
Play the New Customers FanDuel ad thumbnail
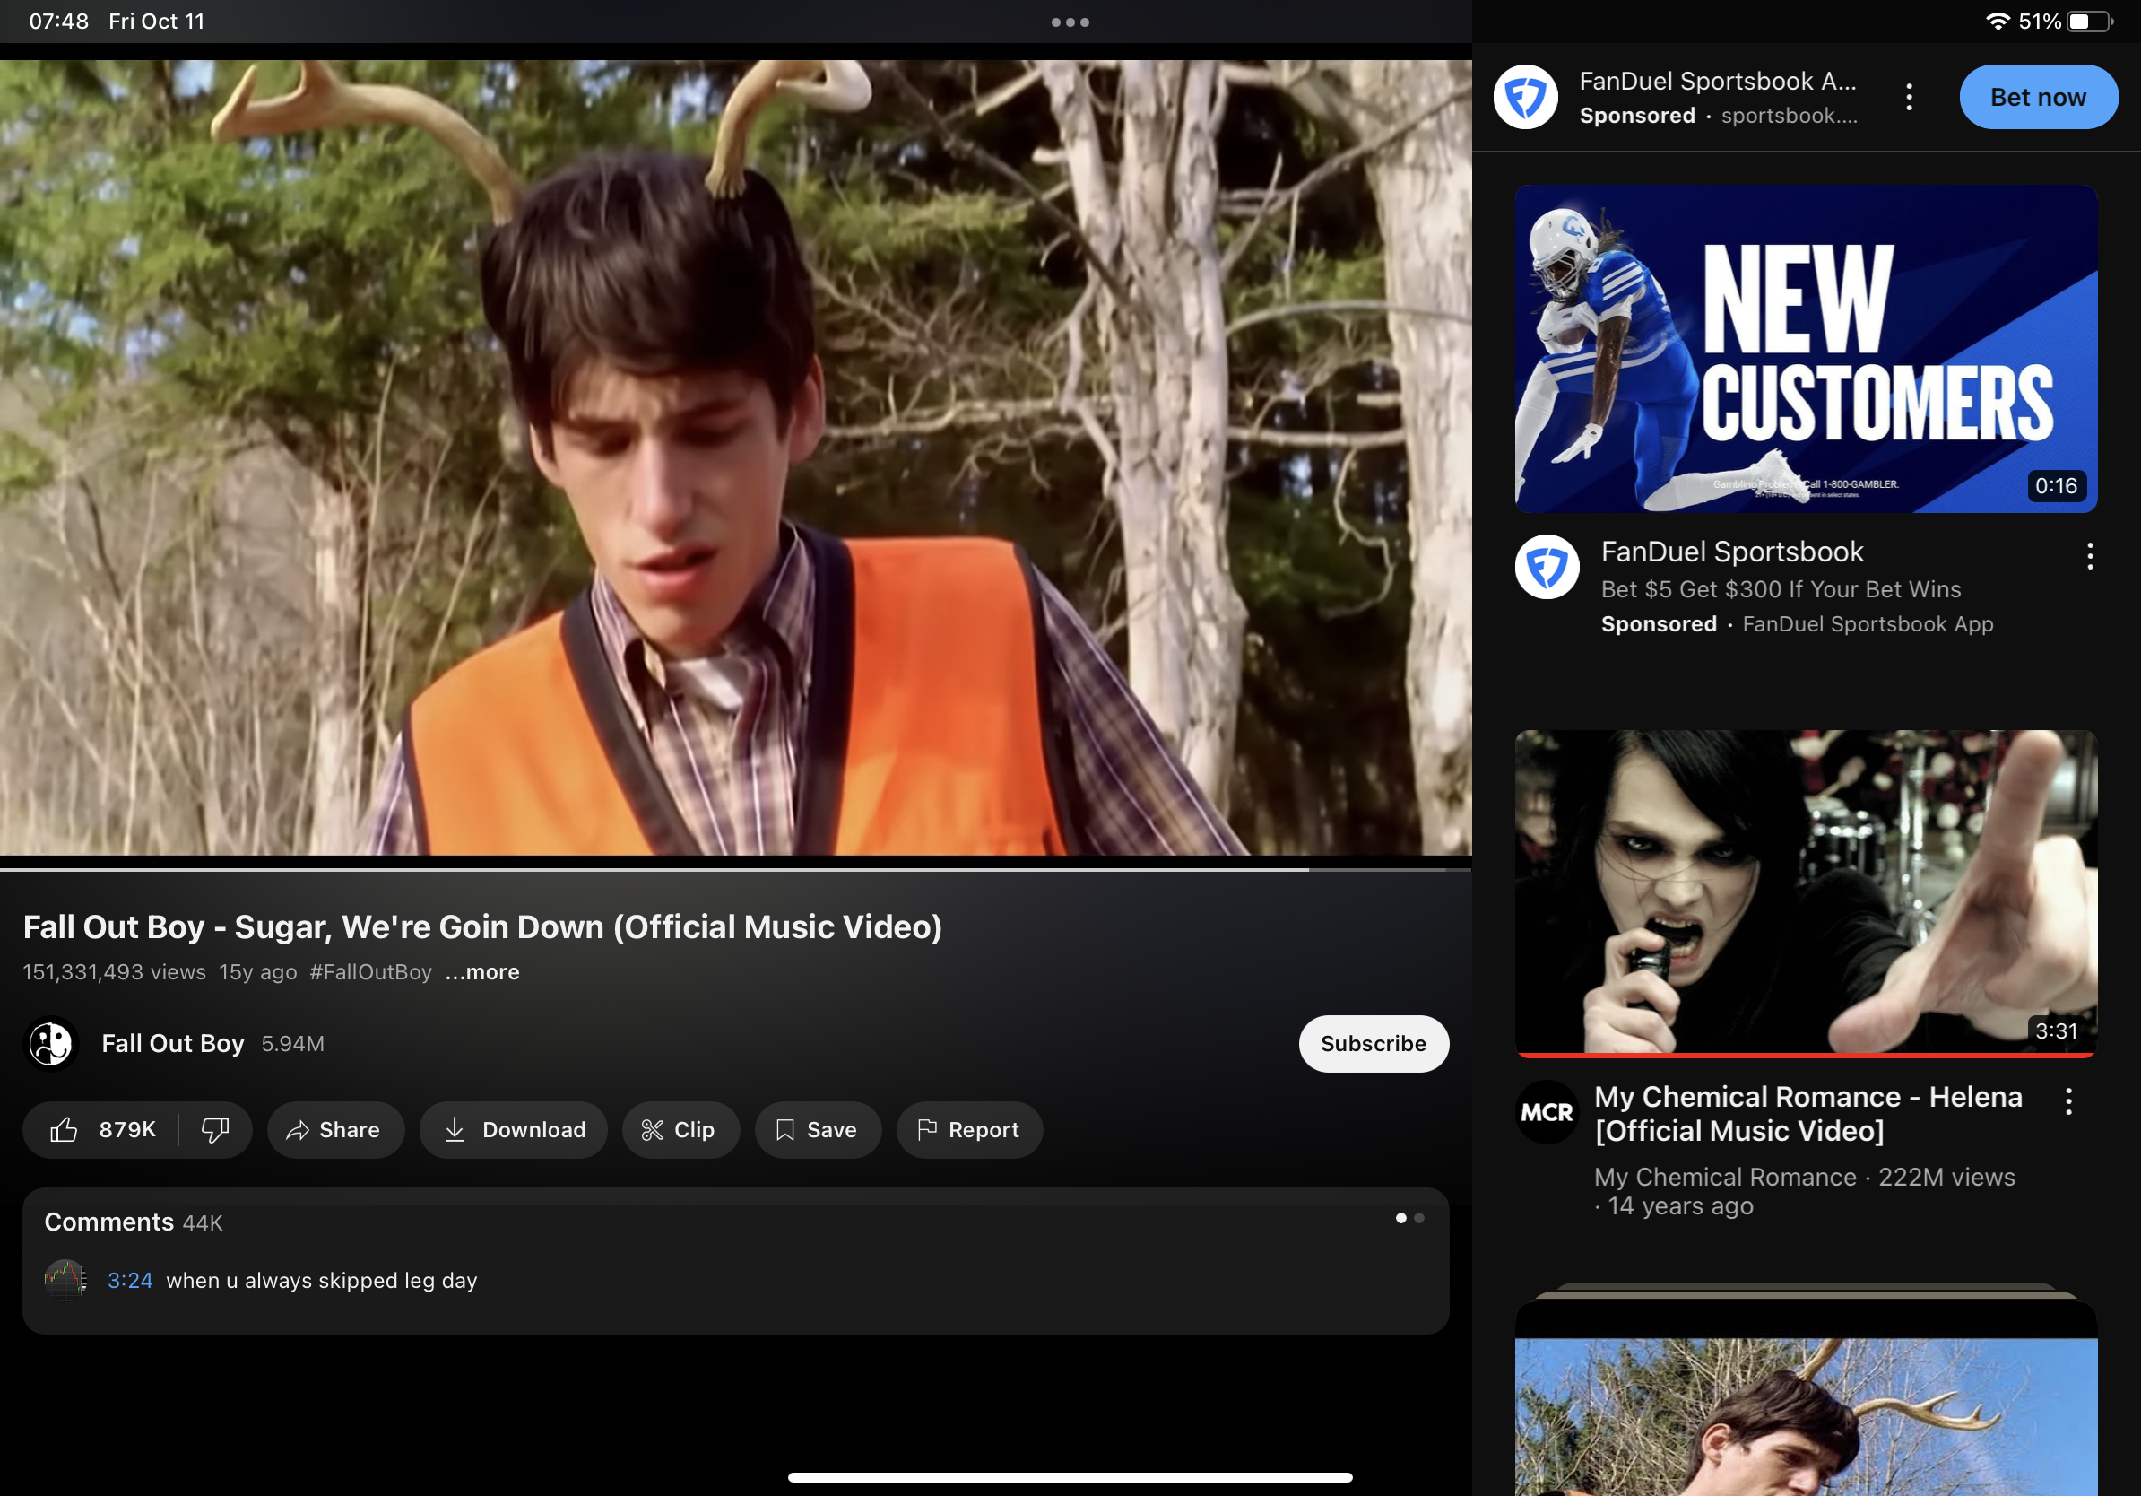coord(1807,348)
